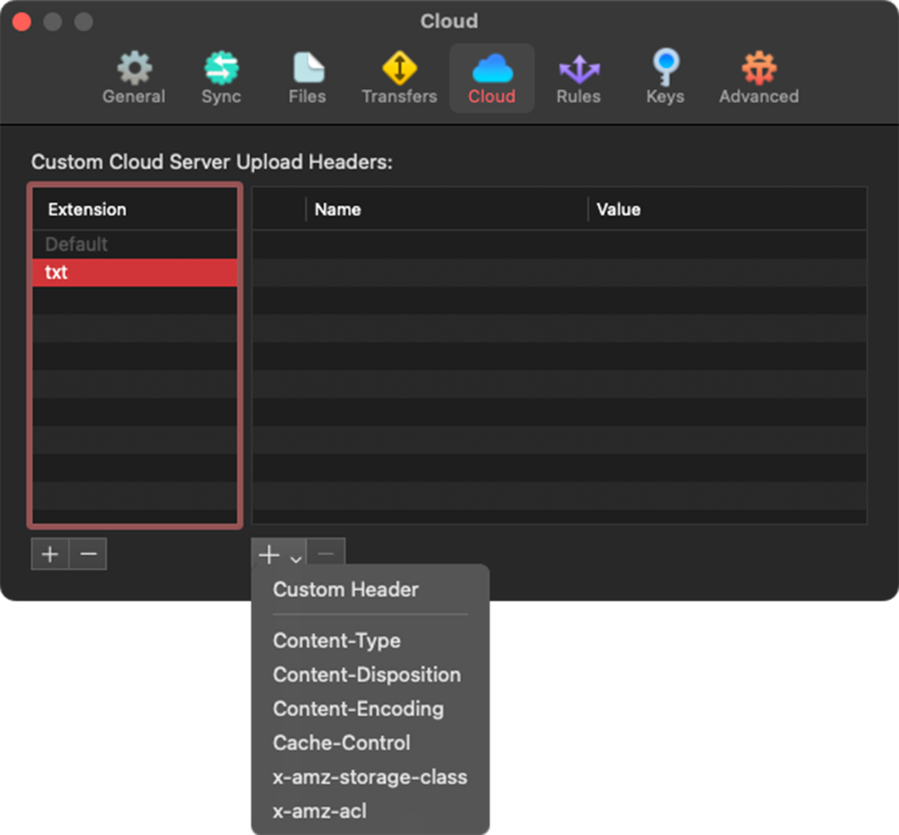The height and width of the screenshot is (835, 899).
Task: Open the Sync preferences tab
Action: (x=222, y=78)
